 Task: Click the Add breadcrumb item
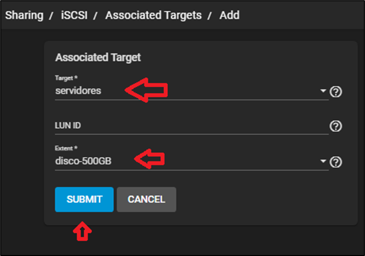[229, 15]
